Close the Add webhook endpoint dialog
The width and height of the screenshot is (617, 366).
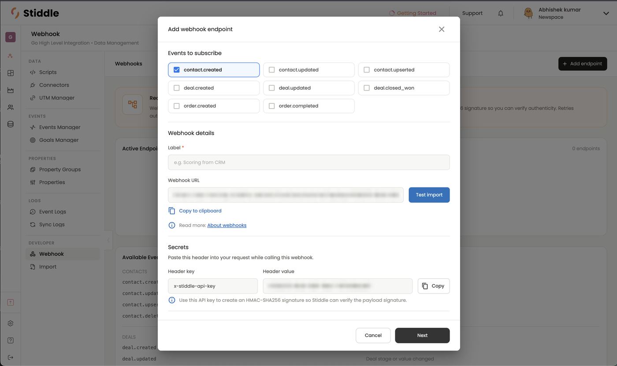click(x=442, y=29)
